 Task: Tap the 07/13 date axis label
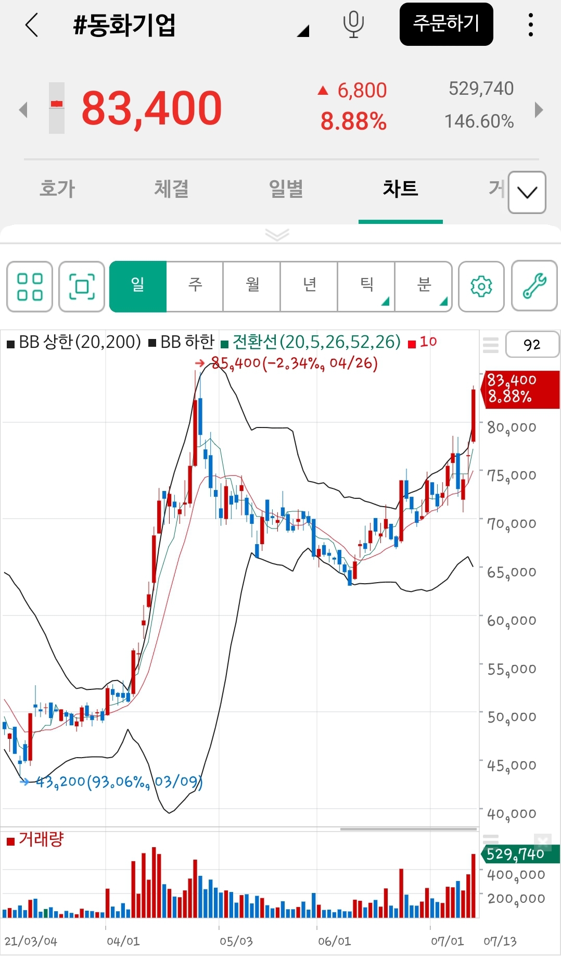click(500, 941)
